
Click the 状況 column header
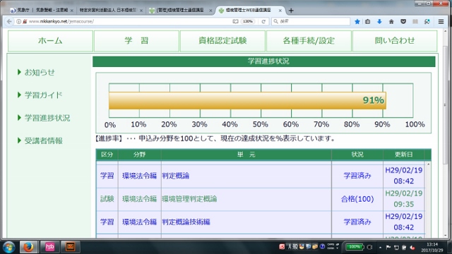pyautogui.click(x=357, y=155)
